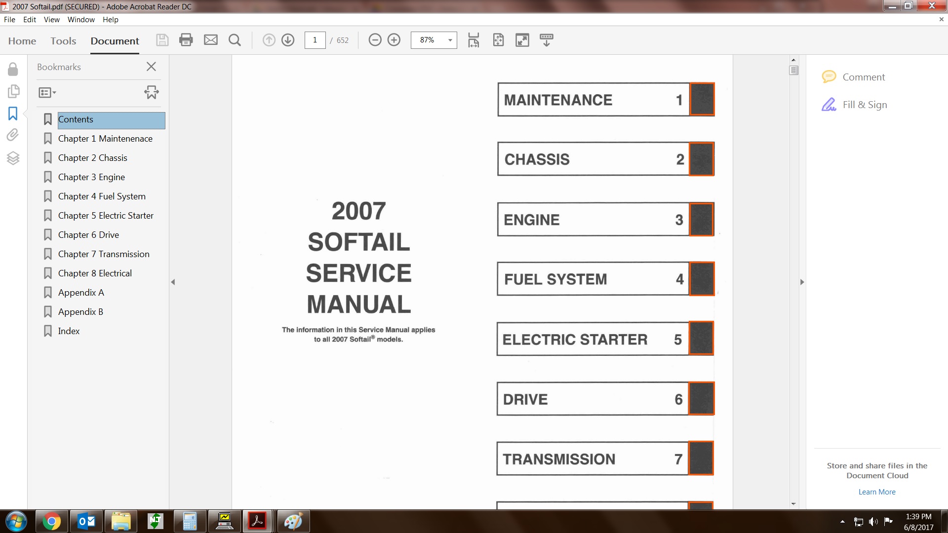Open the Find text search icon
Screen dimensions: 948x533
pyautogui.click(x=235, y=40)
